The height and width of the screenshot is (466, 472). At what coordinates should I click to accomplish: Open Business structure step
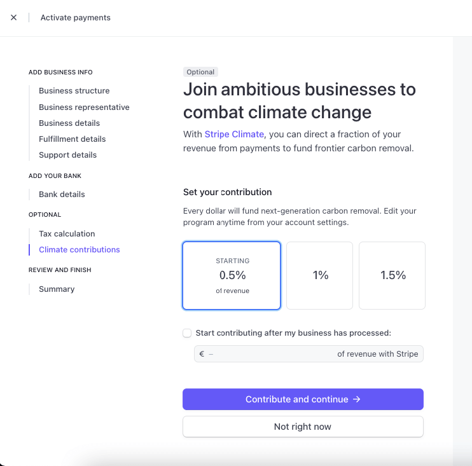[x=74, y=91]
